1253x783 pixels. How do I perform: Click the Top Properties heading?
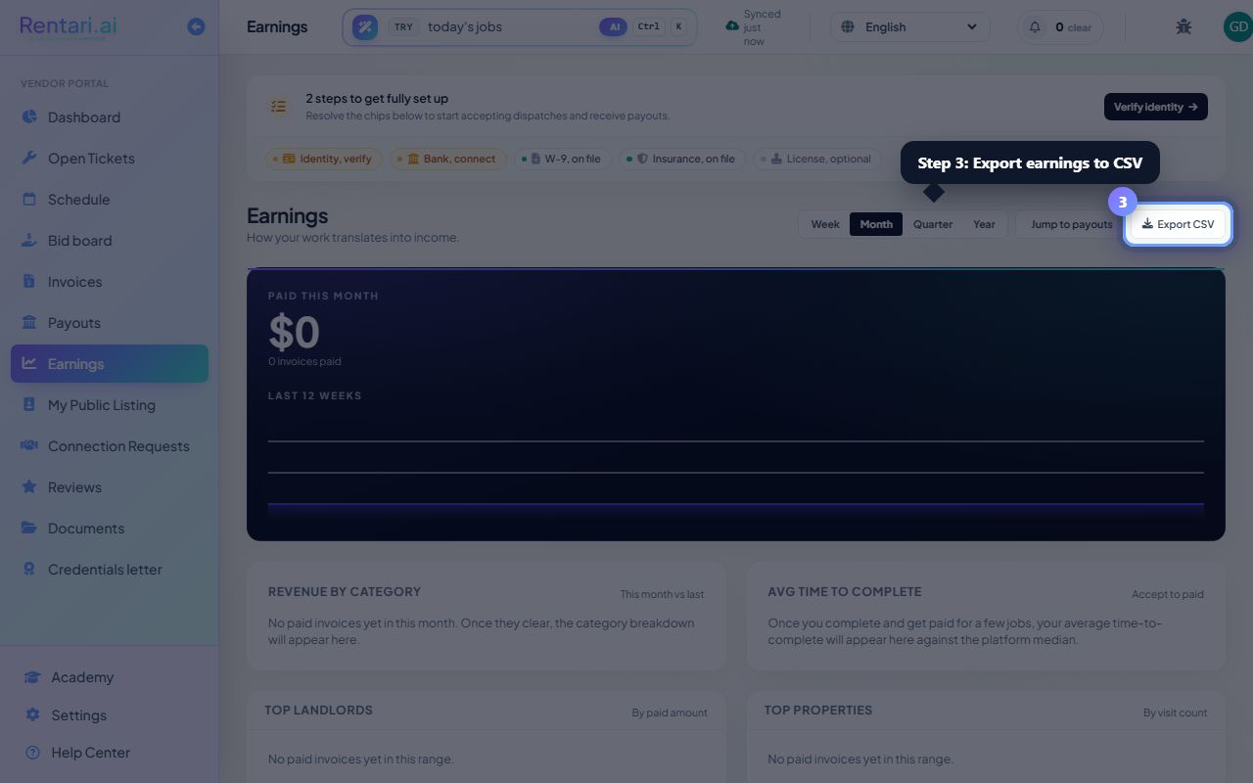click(818, 711)
